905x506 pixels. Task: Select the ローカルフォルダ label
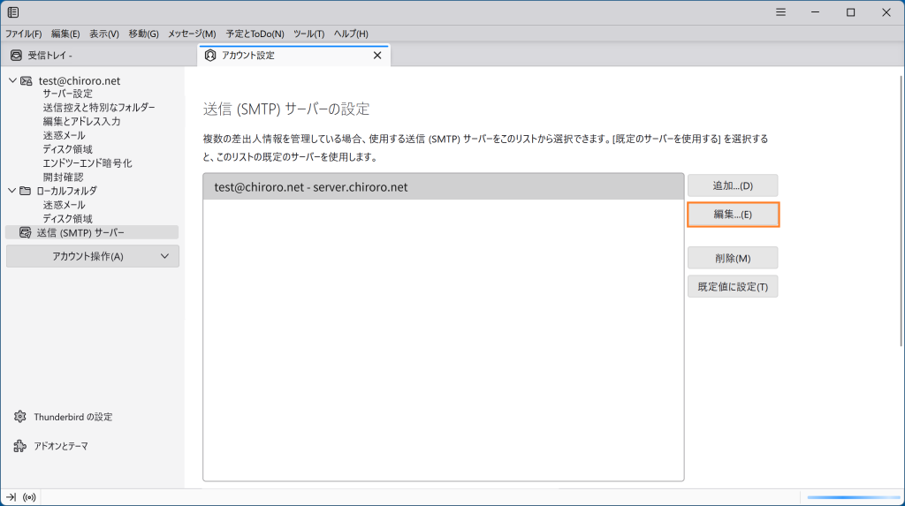[66, 191]
